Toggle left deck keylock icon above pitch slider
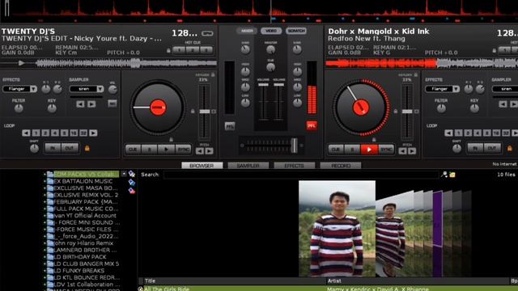Screen dimensions: 518x291 point(213,75)
